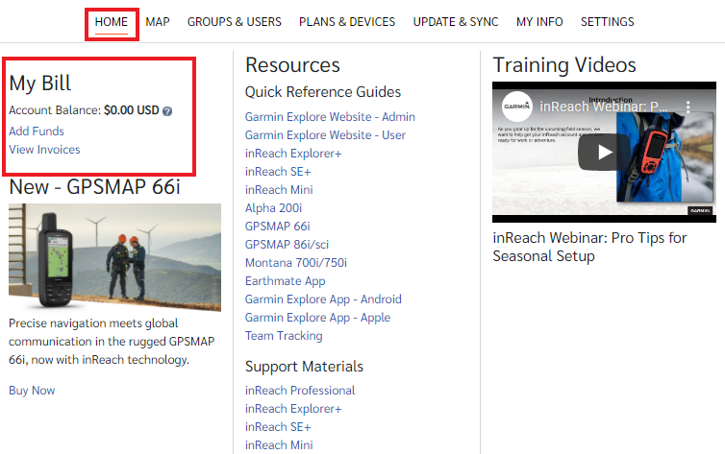Click the 'Support Materials' heading
725x454 pixels.
[304, 367]
